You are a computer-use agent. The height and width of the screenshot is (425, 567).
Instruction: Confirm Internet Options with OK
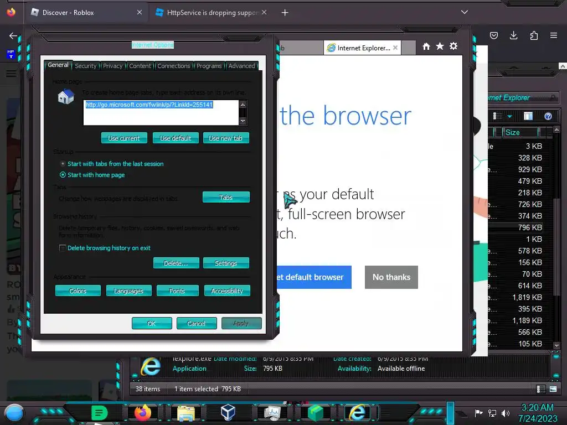[152, 323]
